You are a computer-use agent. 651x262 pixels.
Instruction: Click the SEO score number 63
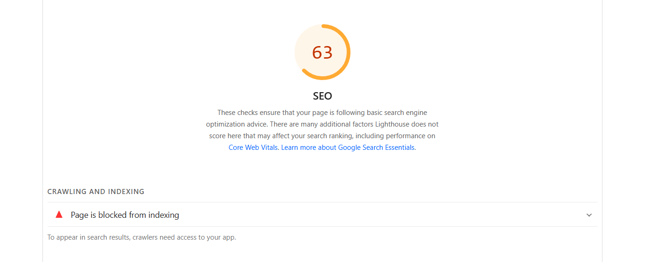coord(322,53)
